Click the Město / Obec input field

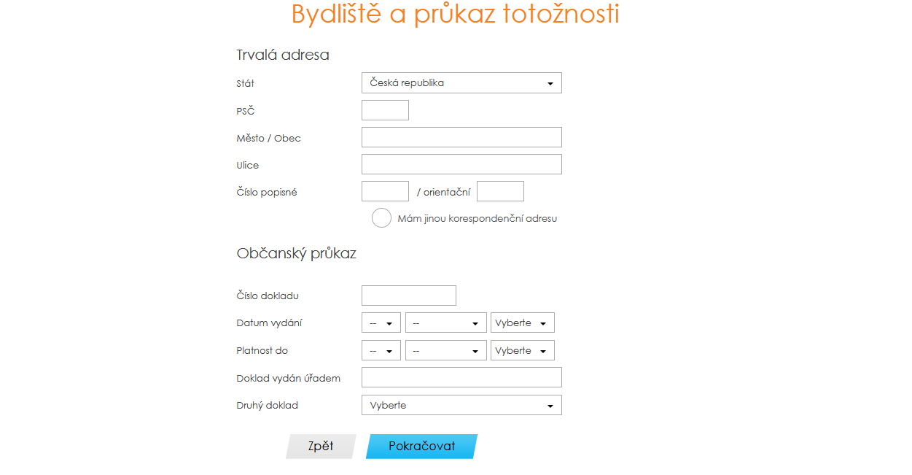pos(461,136)
